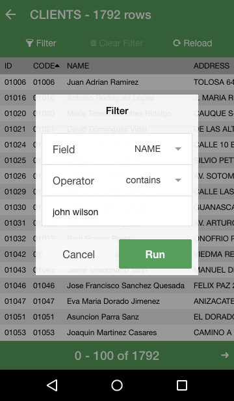Open the Field dropdown showing NAME
The image size is (234, 401).
[x=117, y=149]
